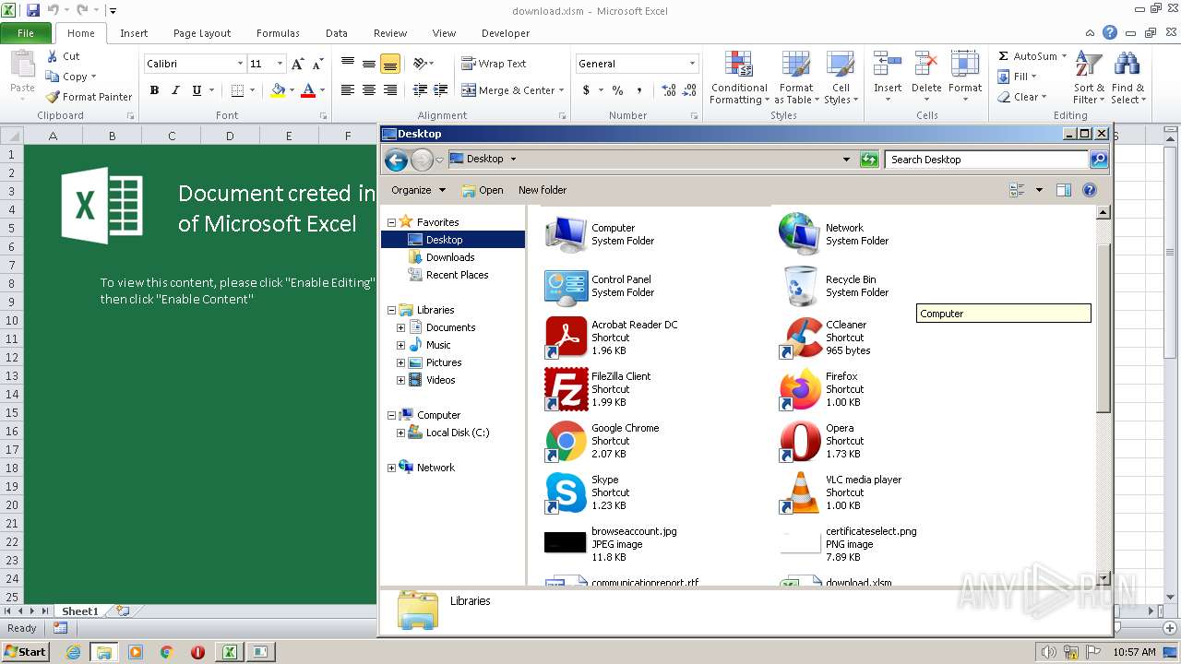Viewport: 1181px width, 664px height.
Task: Open the Excel Help question mark
Action: 1110,32
